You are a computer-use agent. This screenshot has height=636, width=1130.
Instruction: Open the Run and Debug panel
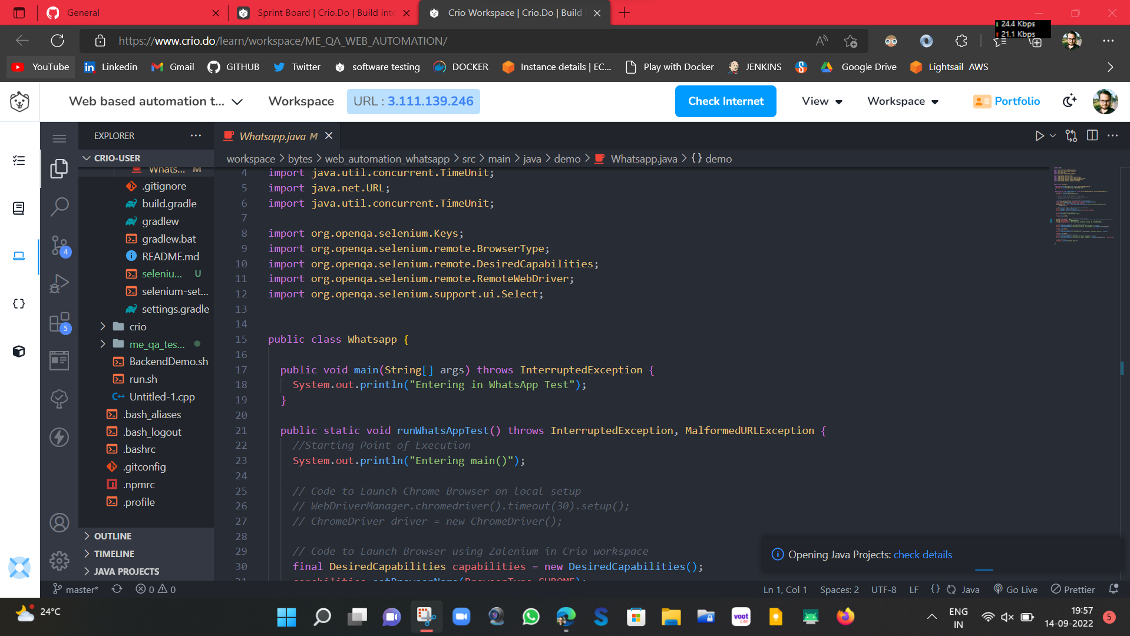(59, 283)
